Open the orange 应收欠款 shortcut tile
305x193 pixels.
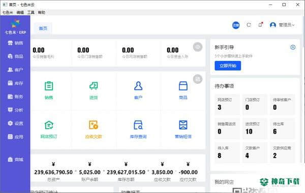(94, 130)
